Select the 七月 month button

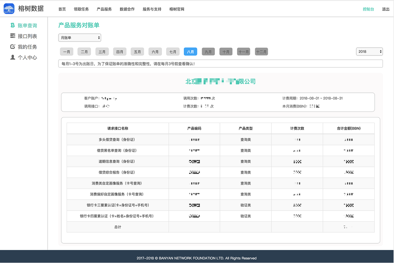coord(173,51)
